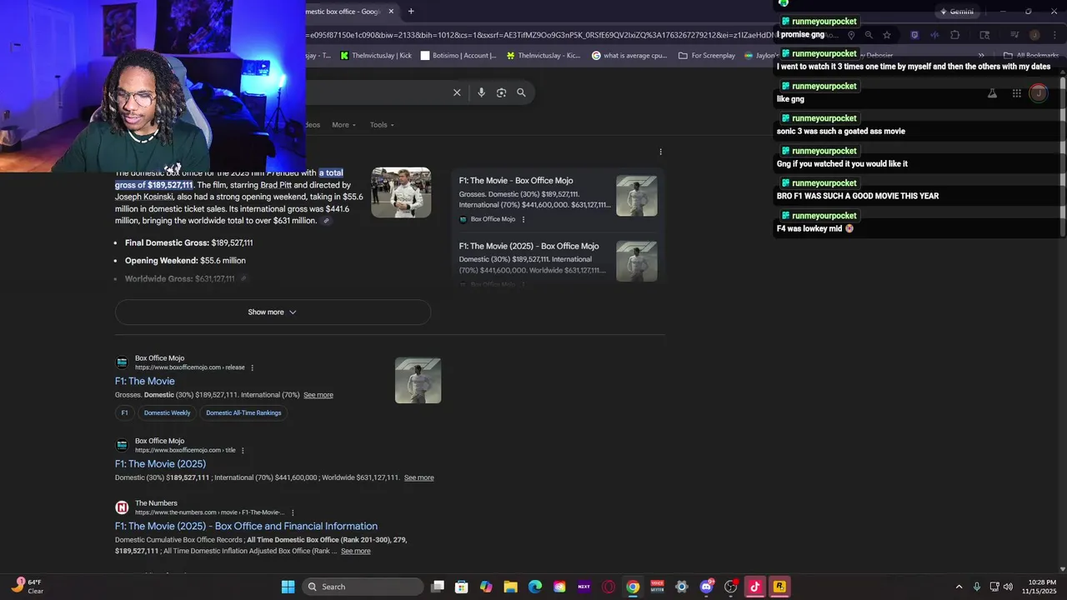Expand AI overview with Show more
Screen dimensions: 1067x600
[273, 312]
